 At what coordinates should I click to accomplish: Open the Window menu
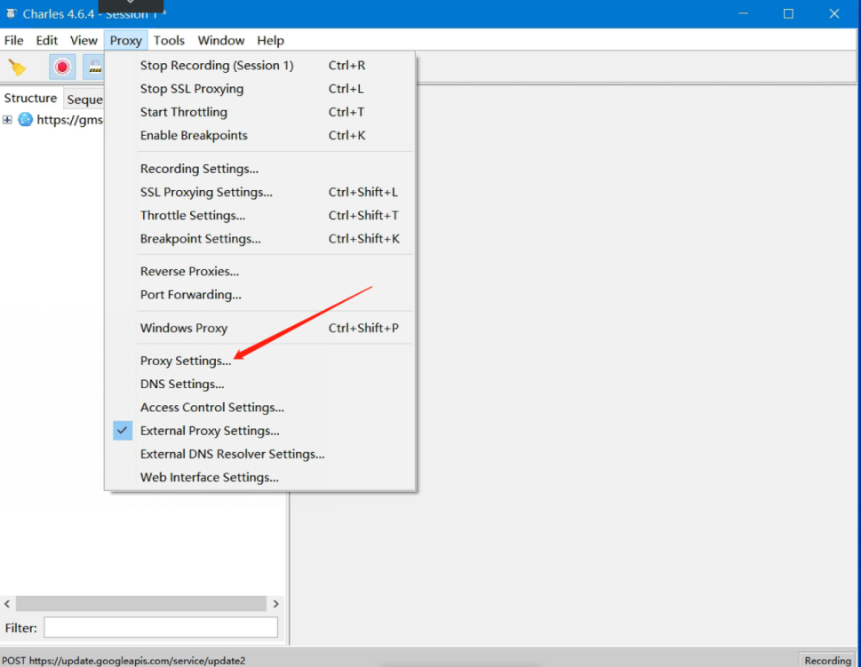[x=220, y=41]
